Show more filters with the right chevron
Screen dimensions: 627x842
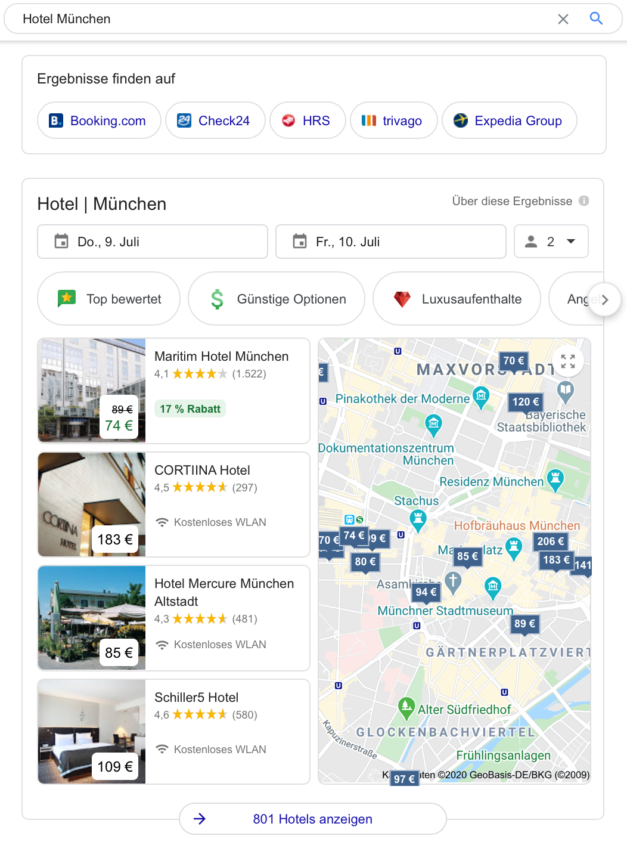(x=605, y=299)
